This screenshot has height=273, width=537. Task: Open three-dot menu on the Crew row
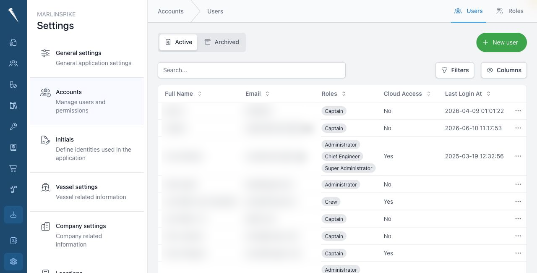click(518, 202)
